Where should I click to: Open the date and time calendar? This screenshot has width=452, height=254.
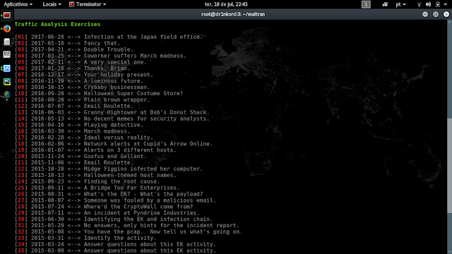pyautogui.click(x=226, y=4)
